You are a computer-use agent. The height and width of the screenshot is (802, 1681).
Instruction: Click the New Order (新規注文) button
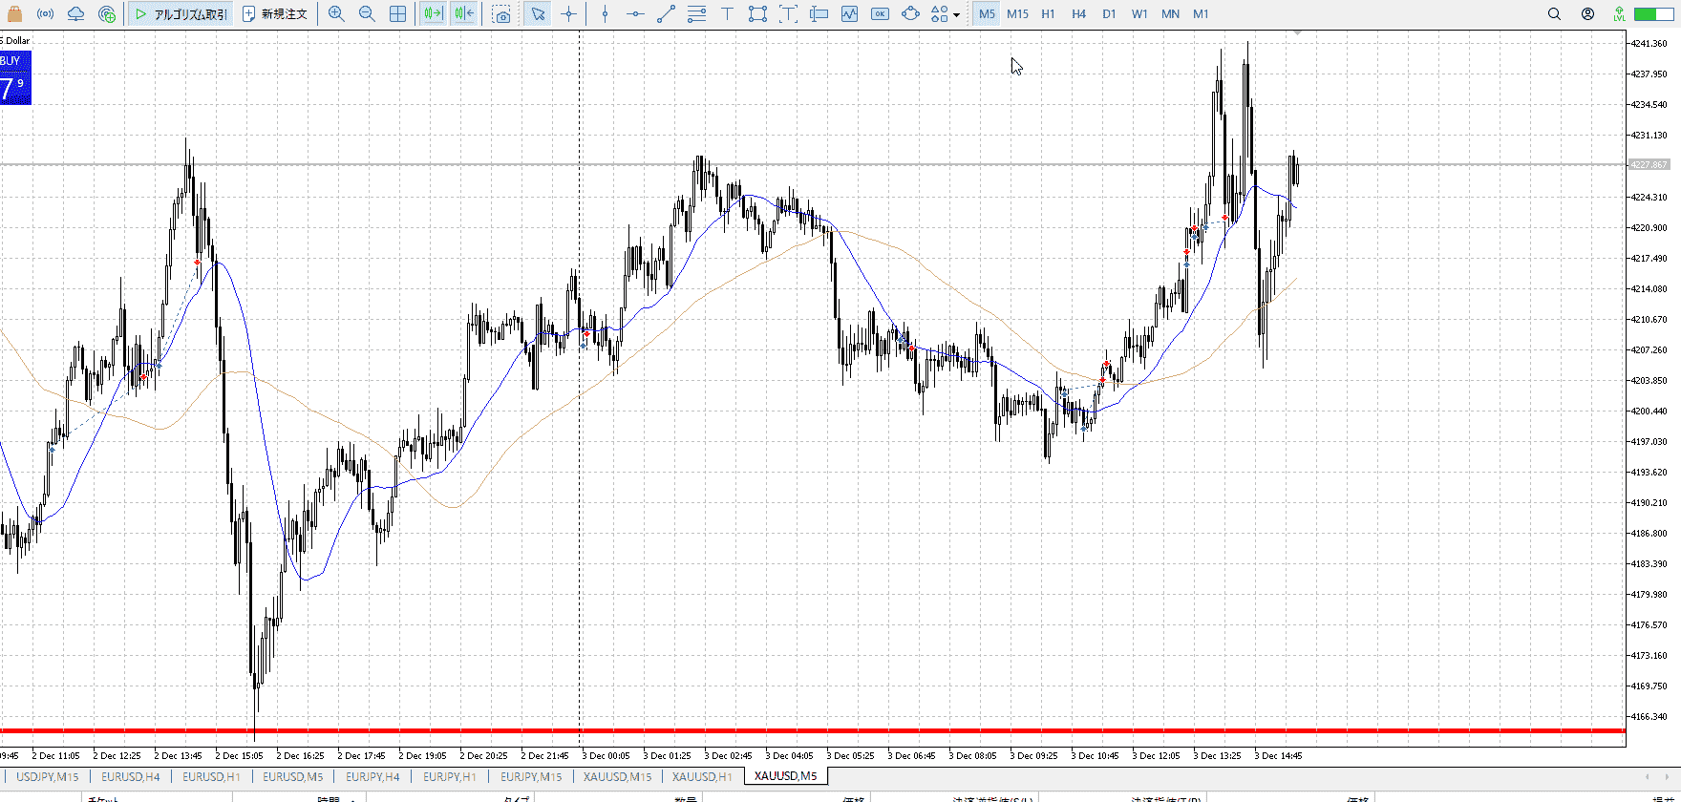tap(275, 14)
